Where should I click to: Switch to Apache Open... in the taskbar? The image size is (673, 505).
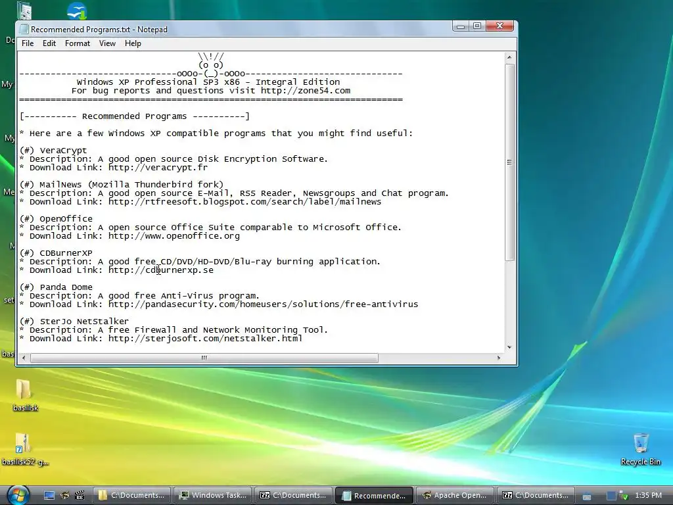pyautogui.click(x=455, y=495)
